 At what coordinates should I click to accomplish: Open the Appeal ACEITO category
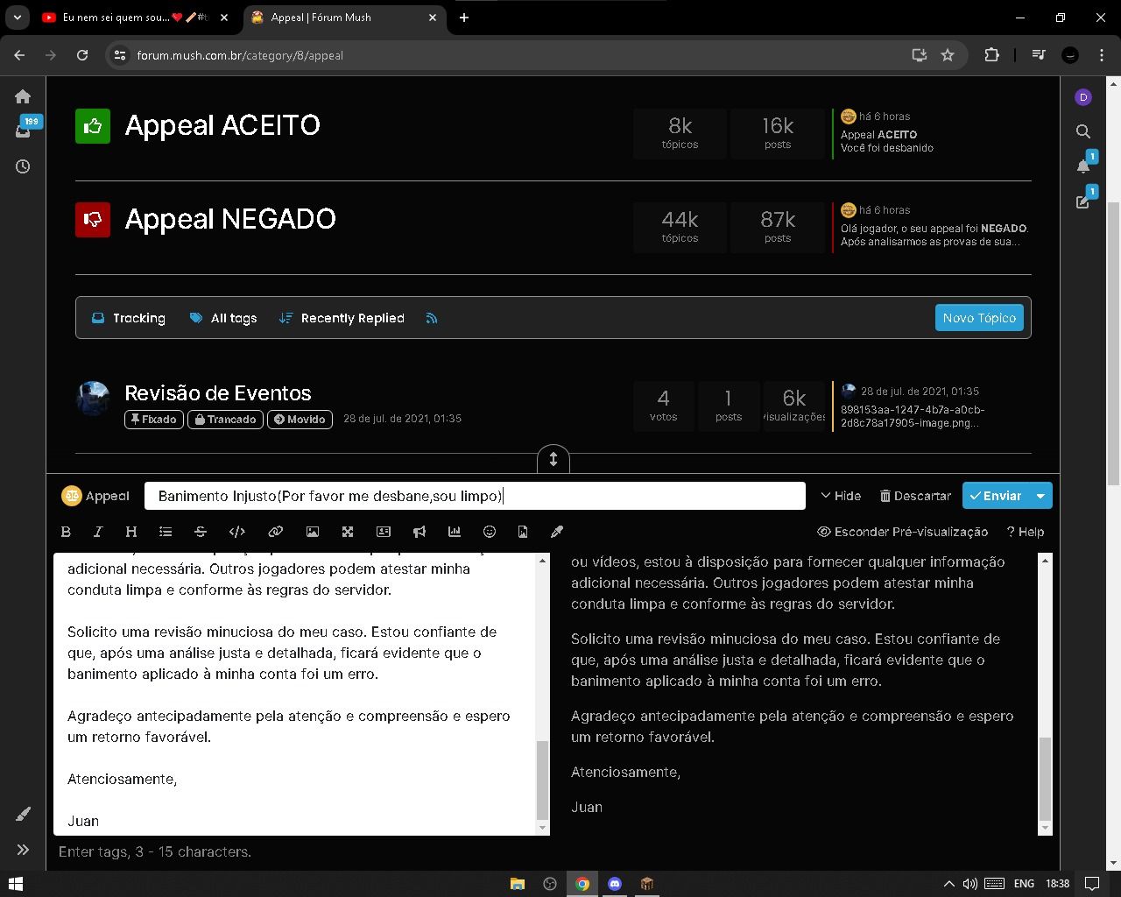point(222,125)
